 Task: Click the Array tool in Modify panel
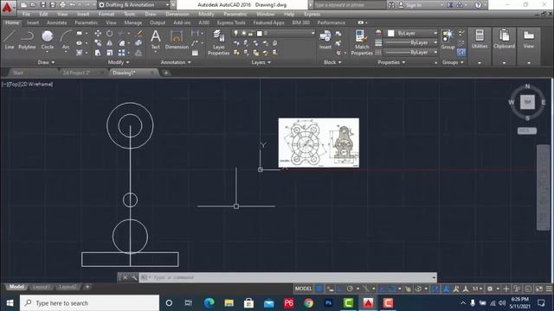[x=121, y=53]
